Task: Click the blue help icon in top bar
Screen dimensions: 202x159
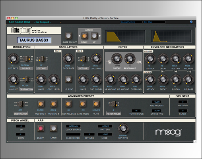Action: (x=191, y=22)
